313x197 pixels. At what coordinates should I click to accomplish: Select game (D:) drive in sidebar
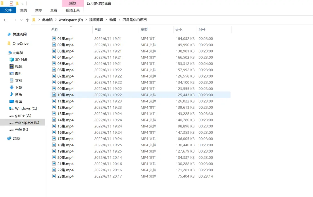pyautogui.click(x=23, y=115)
